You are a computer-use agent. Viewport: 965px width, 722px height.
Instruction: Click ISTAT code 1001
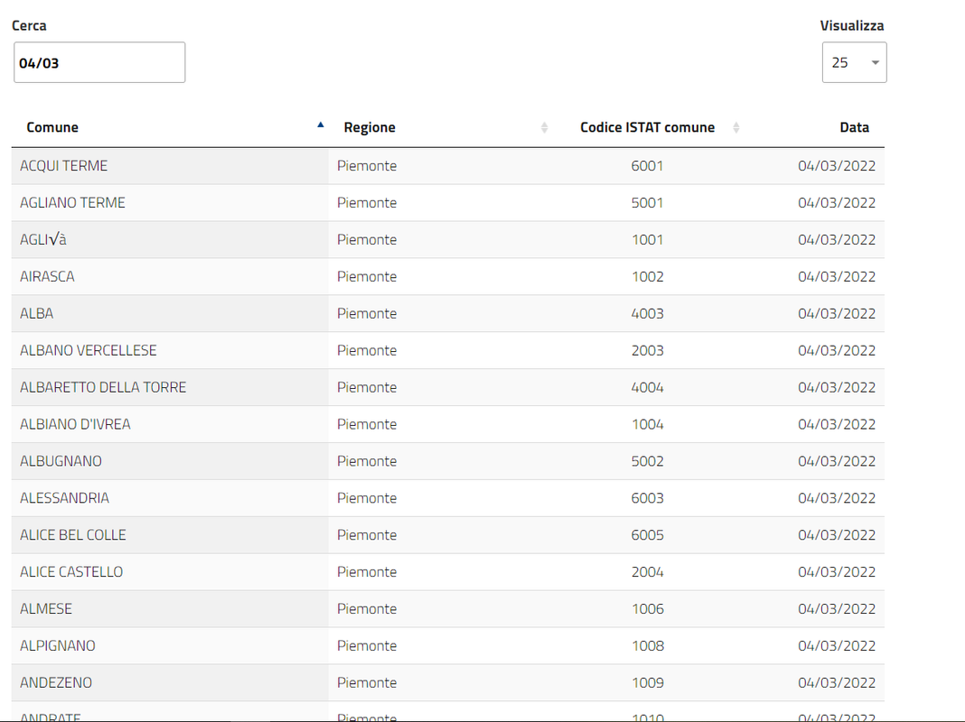[x=648, y=240]
